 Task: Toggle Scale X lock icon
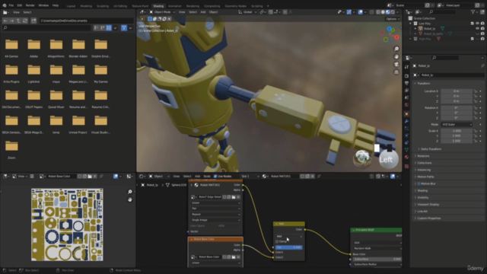[x=475, y=131]
